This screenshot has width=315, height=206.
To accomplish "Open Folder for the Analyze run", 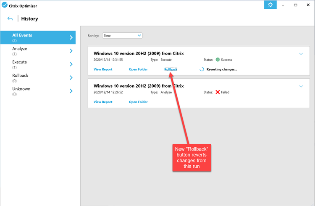I will [x=138, y=102].
